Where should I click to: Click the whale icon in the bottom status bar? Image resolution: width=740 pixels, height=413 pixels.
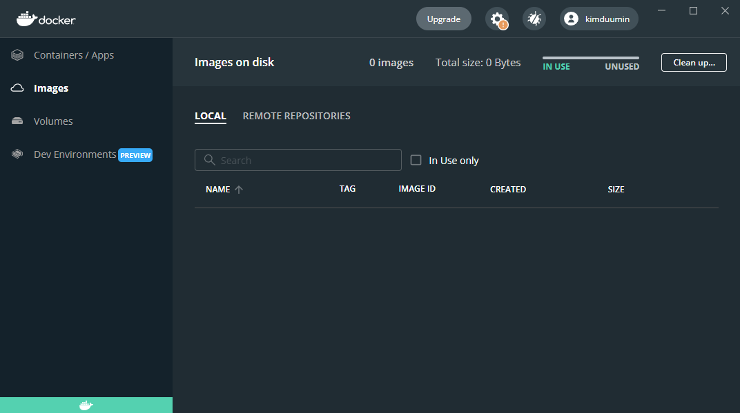86,405
